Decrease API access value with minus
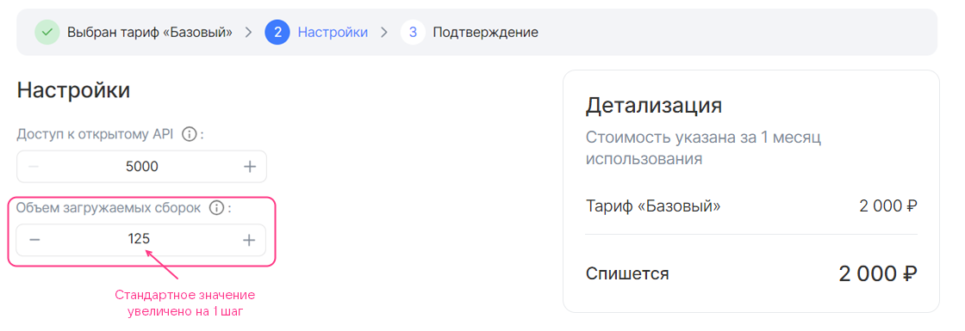Screen dimensions: 965x331 click(x=34, y=167)
